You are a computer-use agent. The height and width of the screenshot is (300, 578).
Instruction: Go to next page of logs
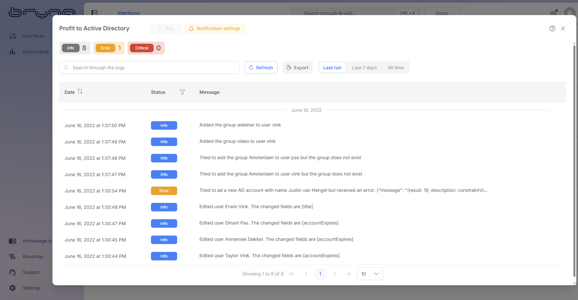point(334,274)
